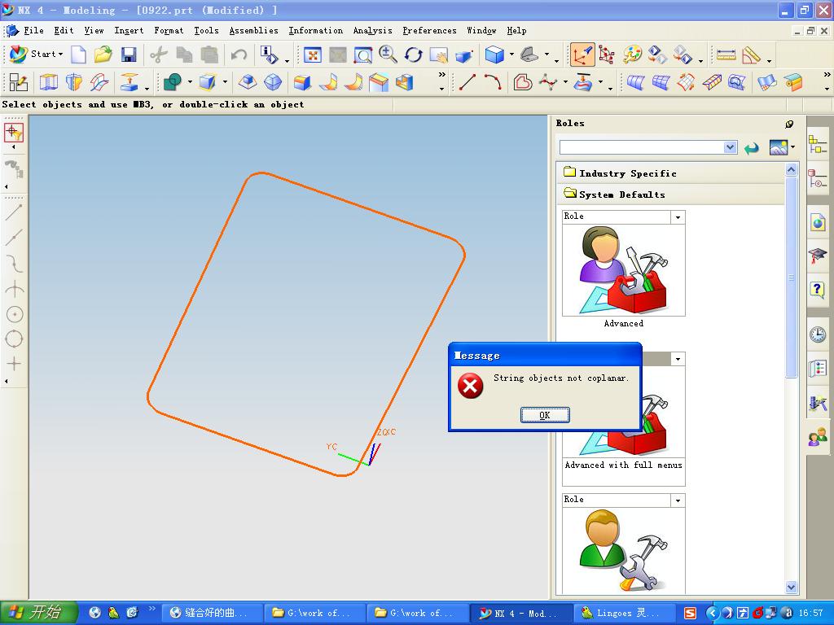Open the Insert menu

click(129, 30)
